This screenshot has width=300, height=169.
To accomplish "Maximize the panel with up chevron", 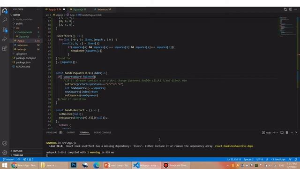I will click(x=292, y=132).
